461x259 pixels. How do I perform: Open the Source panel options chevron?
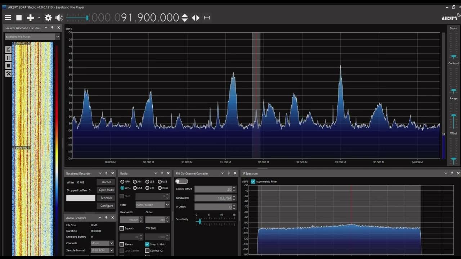coord(46,28)
